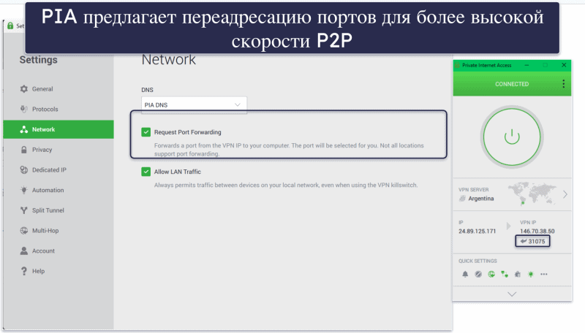
Task: Toggle the port forwarding quick setting icon
Action: tap(491, 274)
